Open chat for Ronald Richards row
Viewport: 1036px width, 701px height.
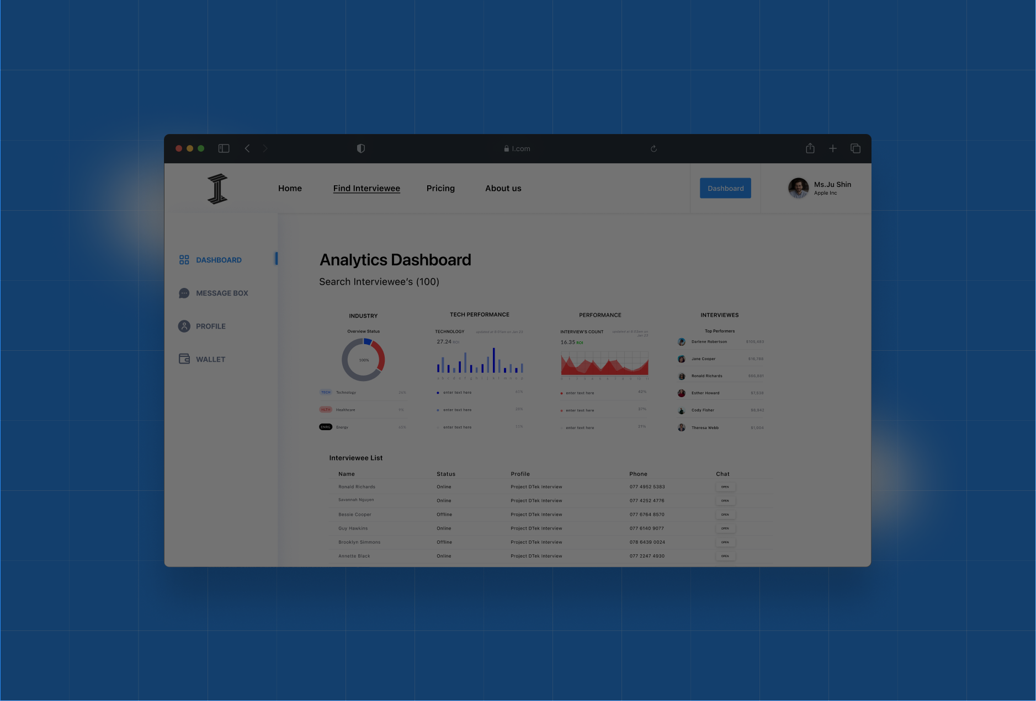coord(725,487)
